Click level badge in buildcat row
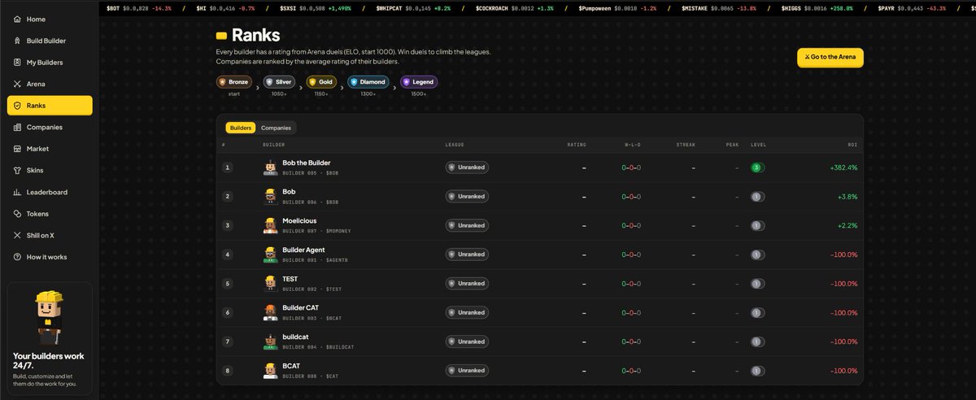 click(758, 341)
